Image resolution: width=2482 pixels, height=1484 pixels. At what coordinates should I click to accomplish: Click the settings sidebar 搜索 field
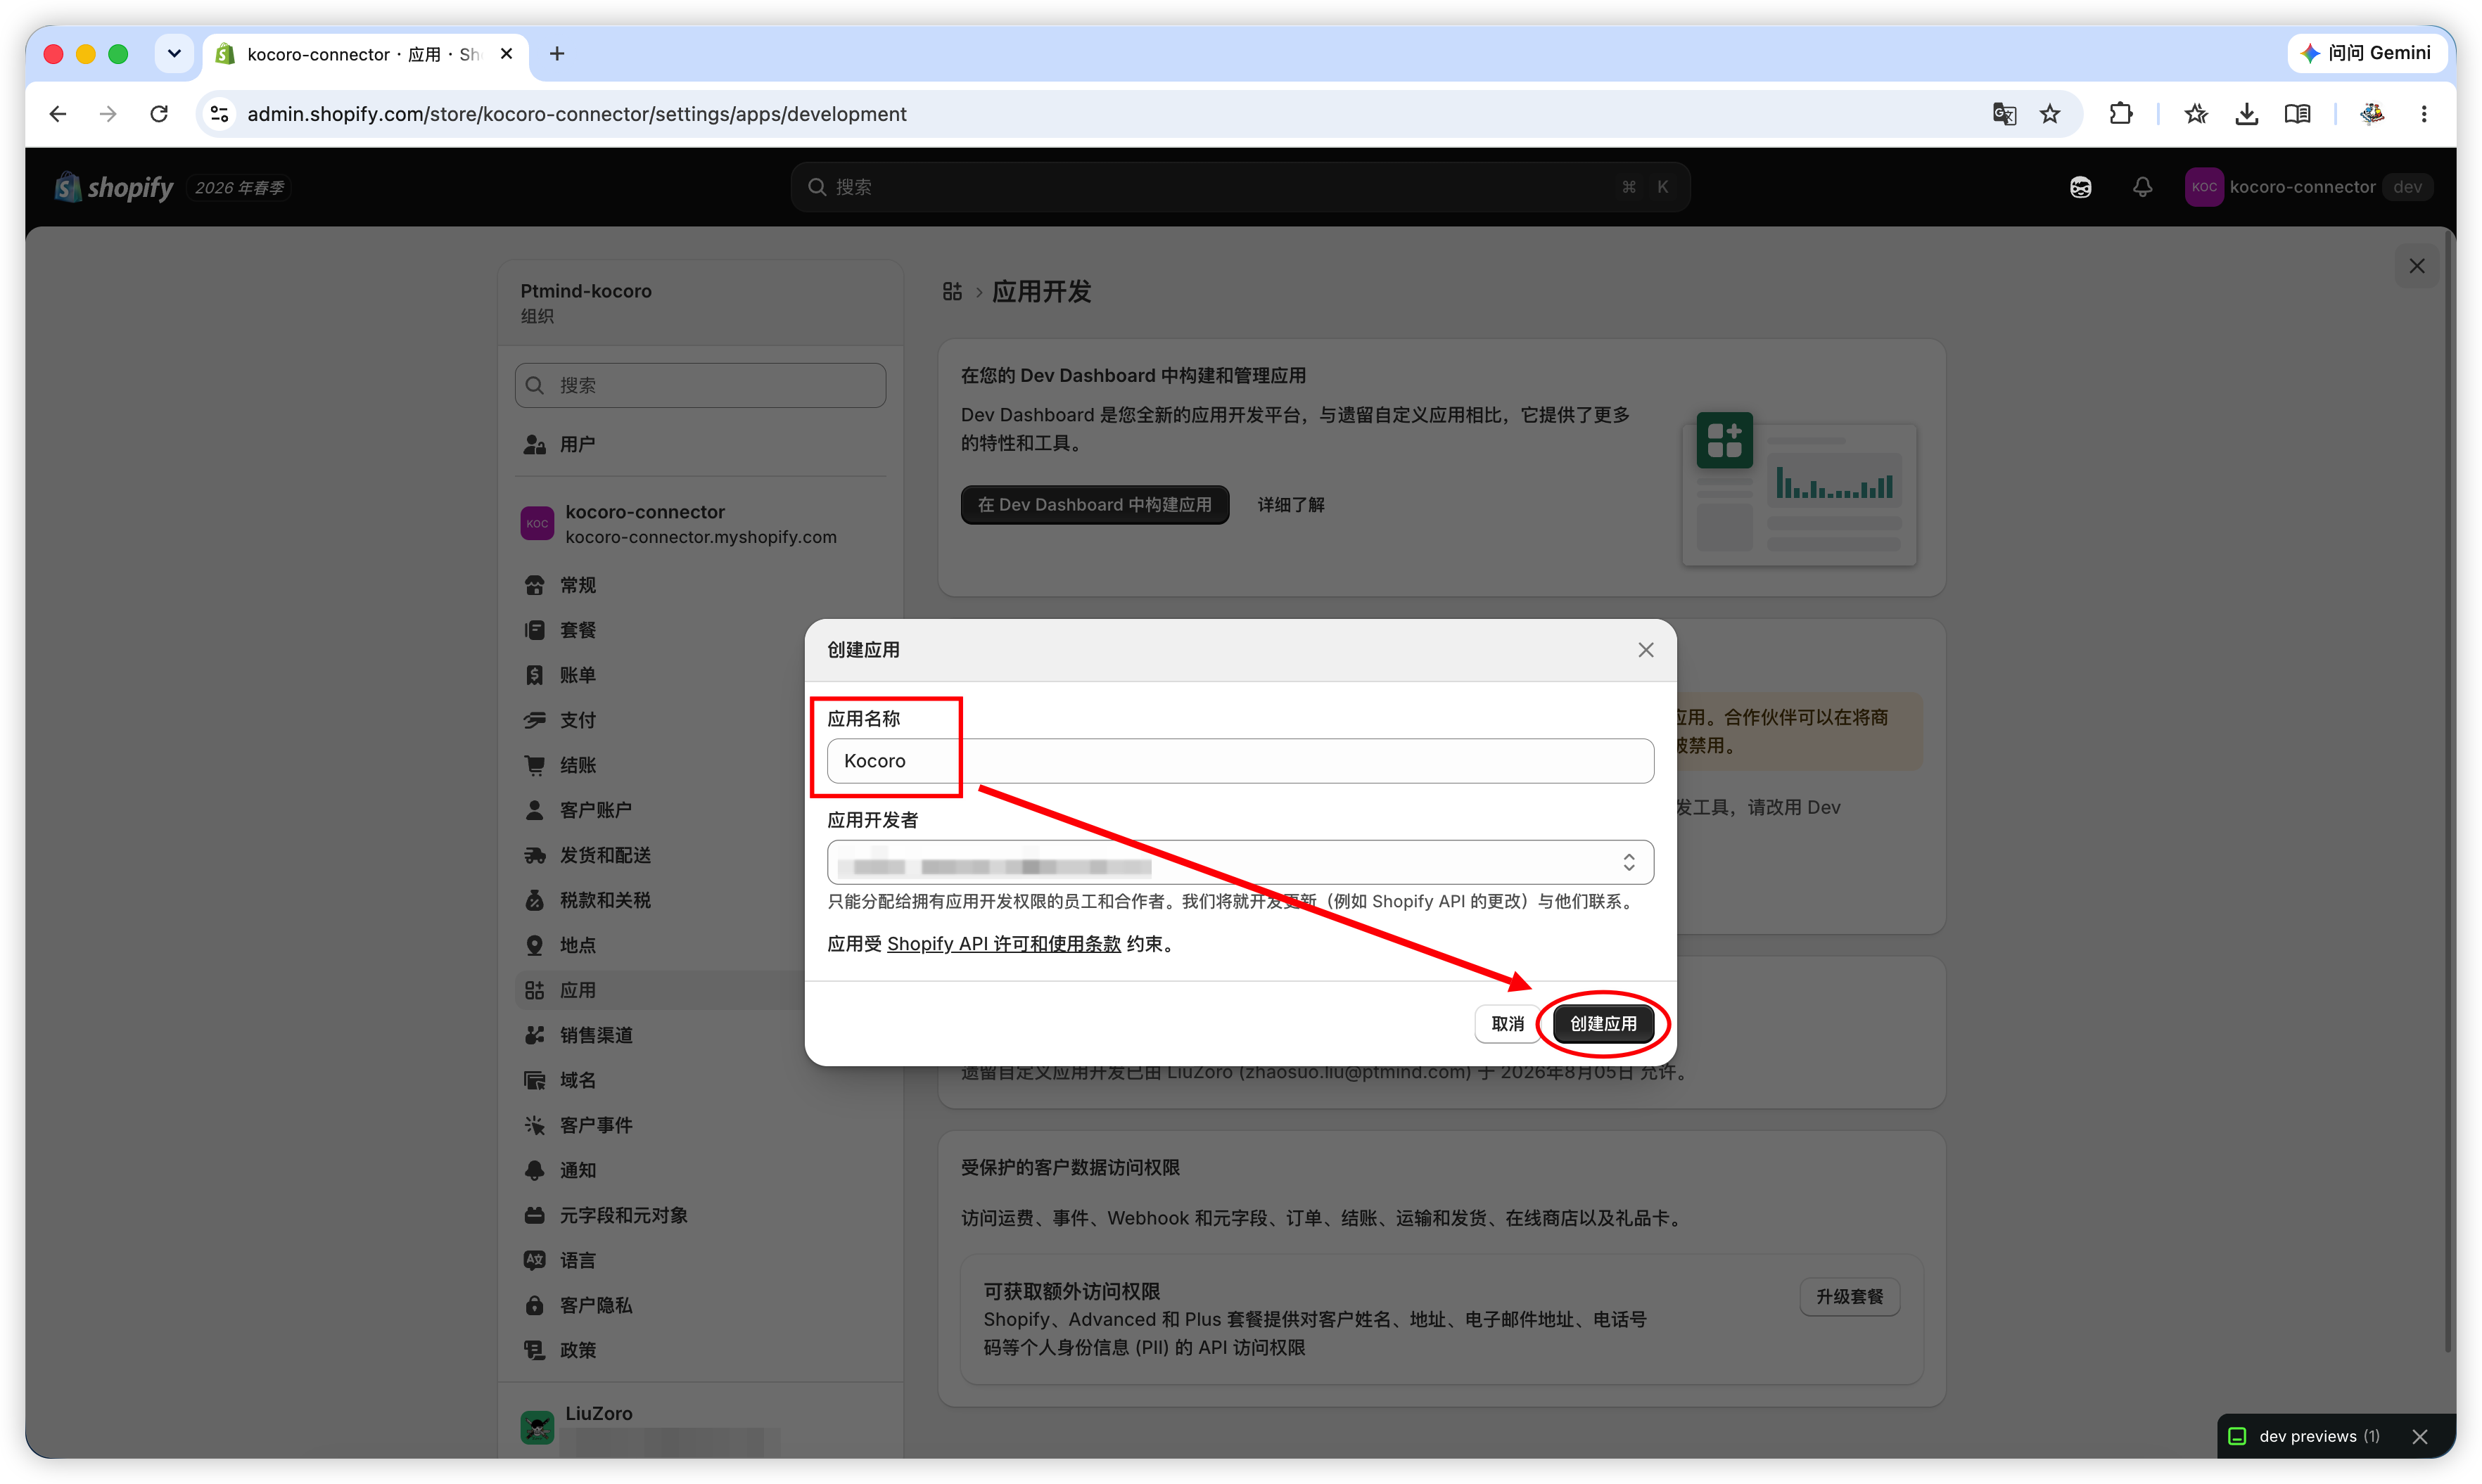[700, 385]
